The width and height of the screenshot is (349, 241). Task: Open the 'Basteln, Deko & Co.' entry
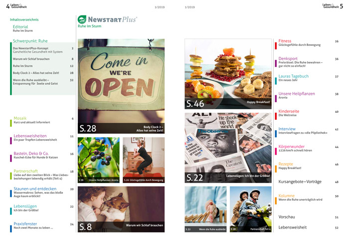(x=31, y=153)
